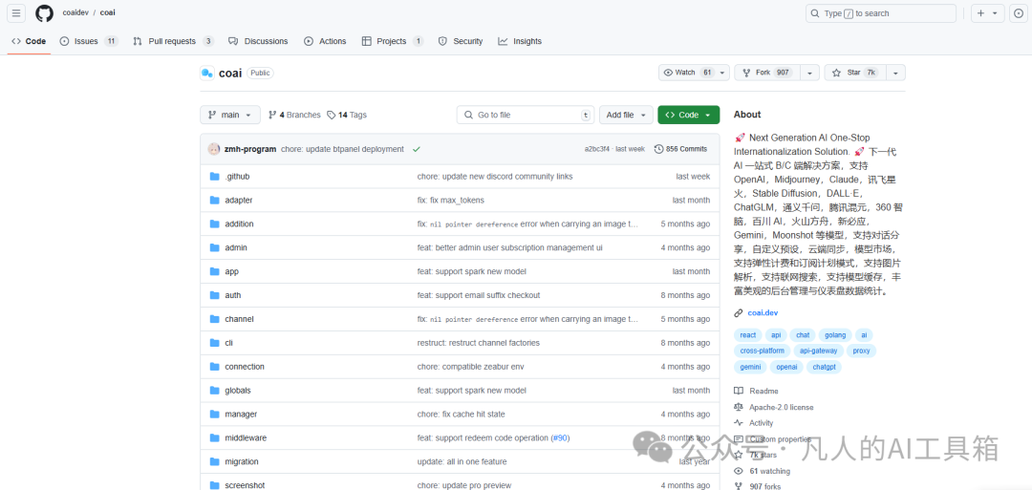Star the repository
Screen dimensions: 1032x490
(854, 73)
